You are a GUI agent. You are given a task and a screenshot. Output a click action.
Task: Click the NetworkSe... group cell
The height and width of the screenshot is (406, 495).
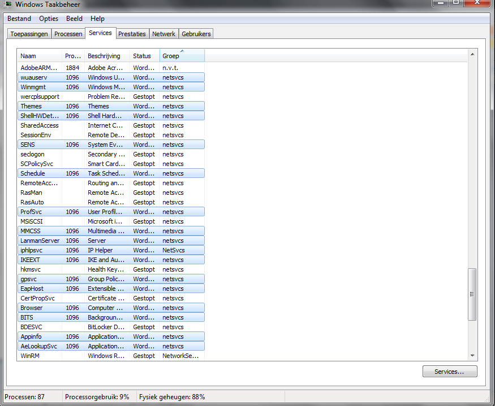pos(180,356)
